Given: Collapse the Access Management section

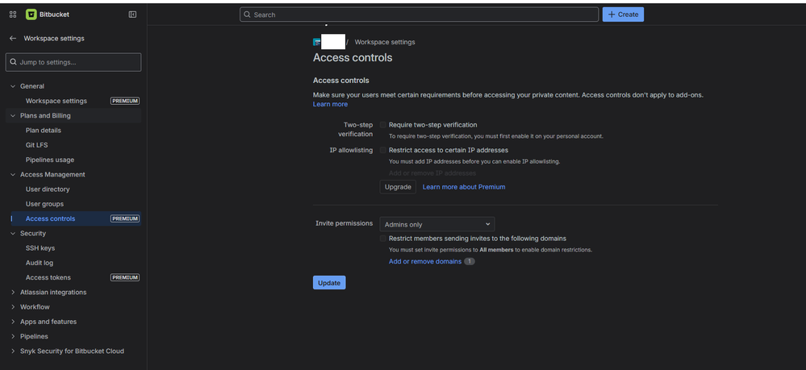Looking at the screenshot, I should point(13,175).
